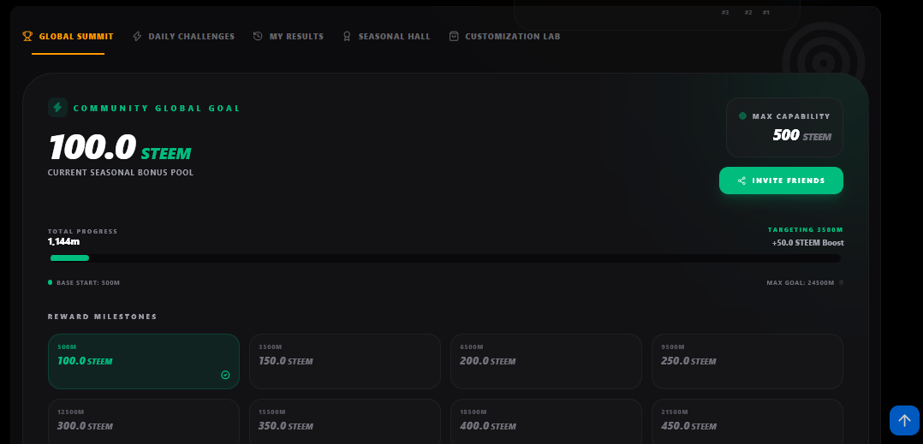The image size is (923, 444).
Task: Click the Max Capability 500 STEEM box
Action: click(x=784, y=127)
